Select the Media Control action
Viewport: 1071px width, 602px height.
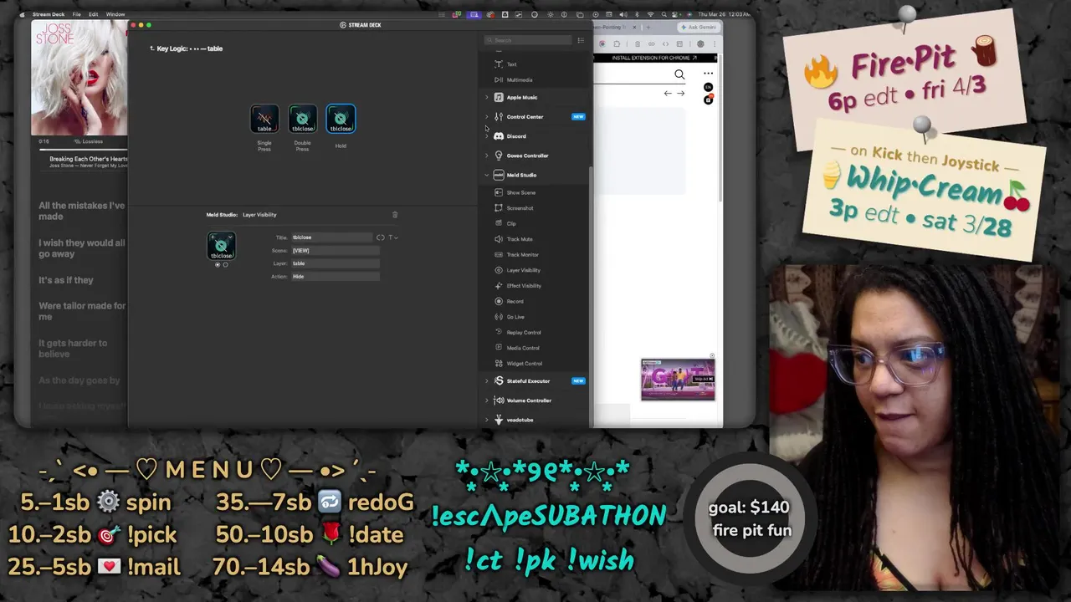523,348
